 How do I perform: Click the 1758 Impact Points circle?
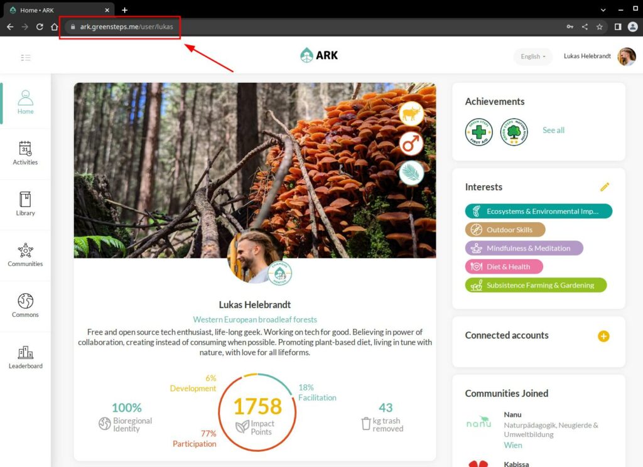pos(257,412)
